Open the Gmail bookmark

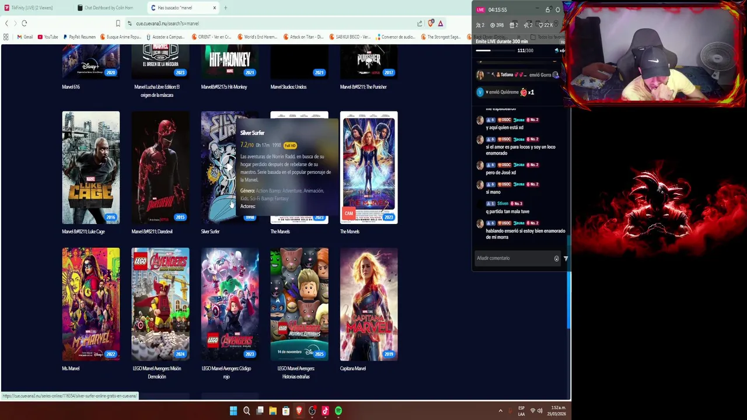(25, 37)
